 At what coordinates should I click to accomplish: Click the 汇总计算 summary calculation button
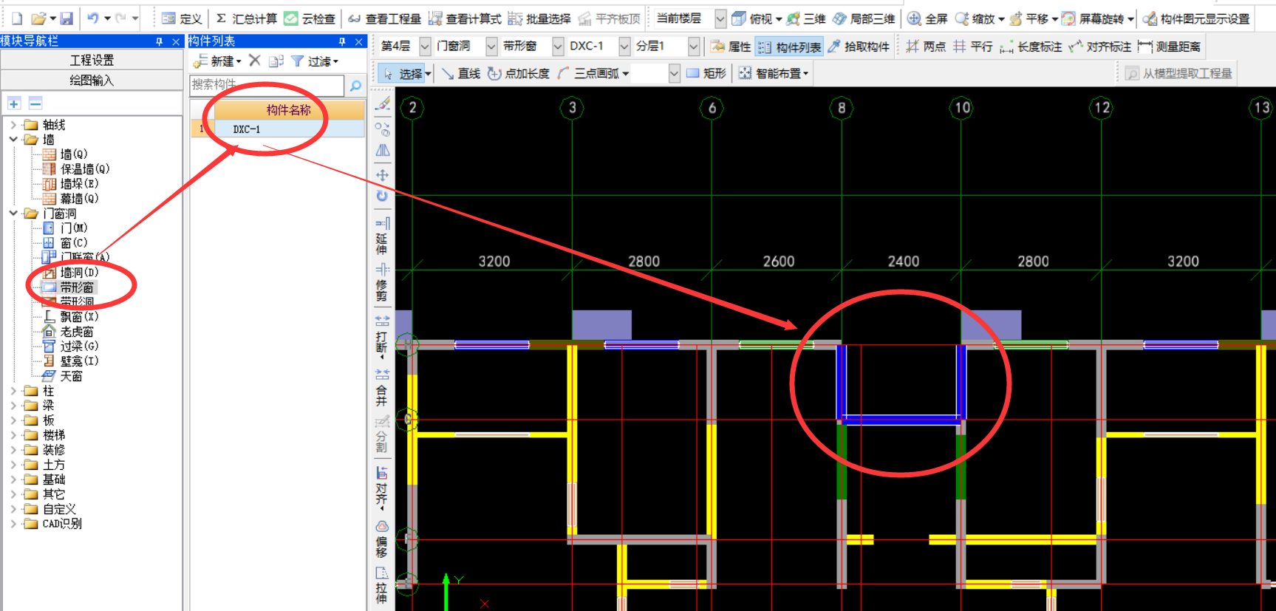click(246, 18)
